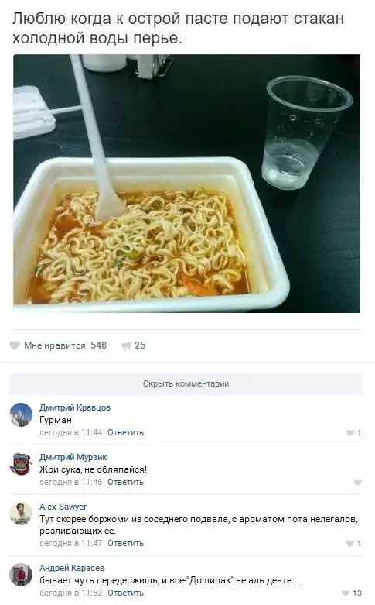Like Андрей Карасев's comment heart
The width and height of the screenshot is (375, 605).
[x=346, y=593]
